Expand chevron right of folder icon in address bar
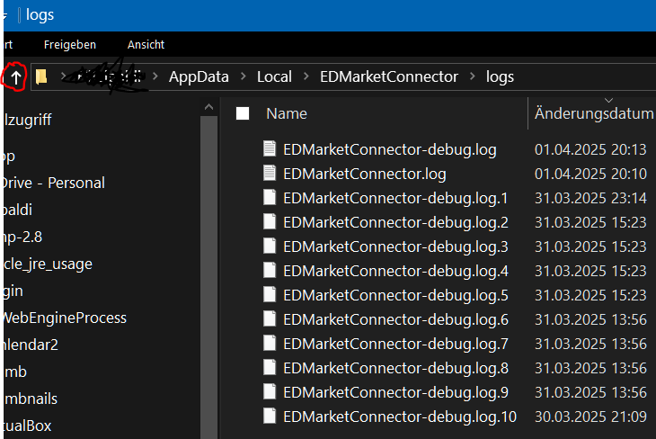Image resolution: width=656 pixels, height=439 pixels. coord(63,76)
